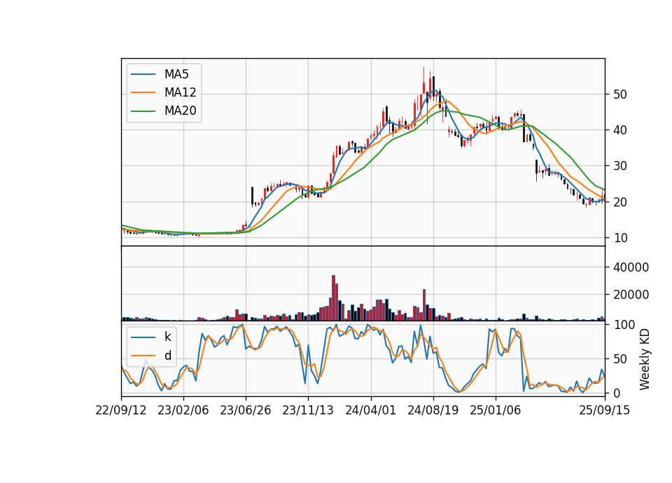This screenshot has width=672, height=483.
Task: Click the 23/02/06 date tick label
Action: tap(183, 410)
